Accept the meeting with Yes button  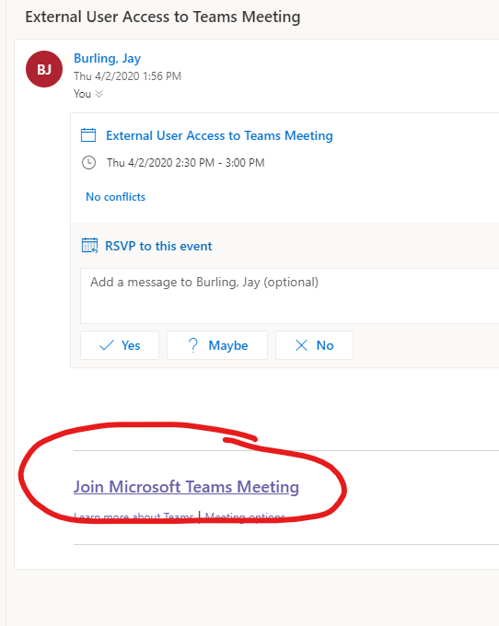coord(120,345)
